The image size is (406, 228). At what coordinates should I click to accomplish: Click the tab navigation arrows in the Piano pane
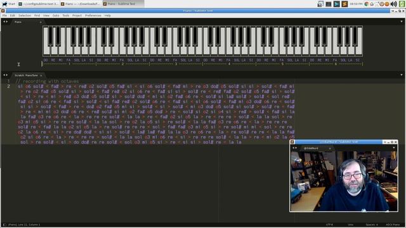pyautogui.click(x=5, y=22)
